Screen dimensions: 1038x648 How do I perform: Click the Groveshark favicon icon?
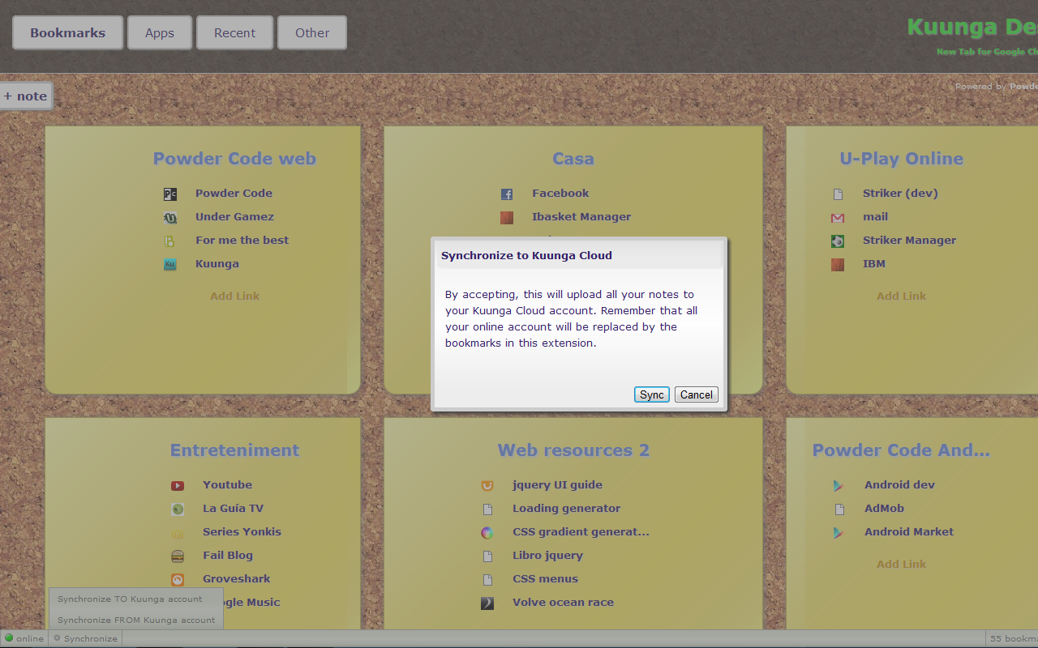pyautogui.click(x=178, y=580)
